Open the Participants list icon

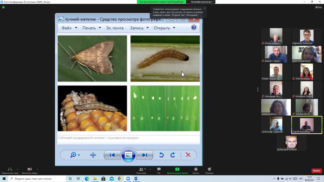141,170
